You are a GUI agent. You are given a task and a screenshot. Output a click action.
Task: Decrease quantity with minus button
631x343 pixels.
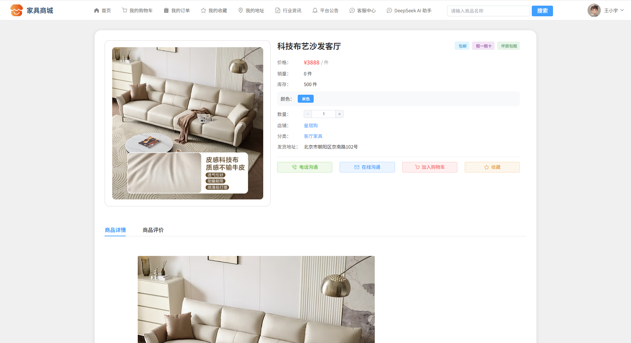click(308, 114)
